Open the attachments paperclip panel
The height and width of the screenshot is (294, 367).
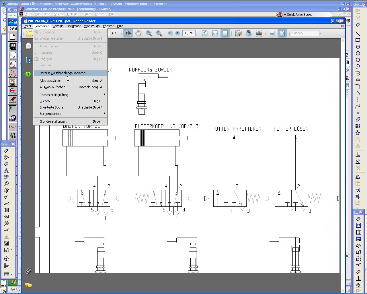tap(28, 271)
